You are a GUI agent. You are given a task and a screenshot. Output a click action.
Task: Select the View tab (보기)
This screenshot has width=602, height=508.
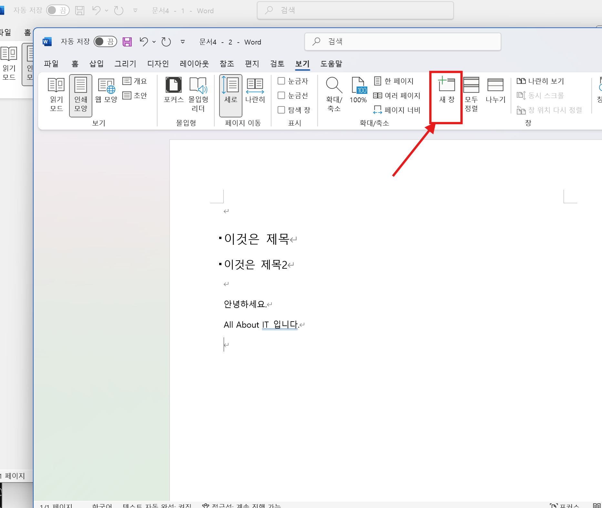302,64
